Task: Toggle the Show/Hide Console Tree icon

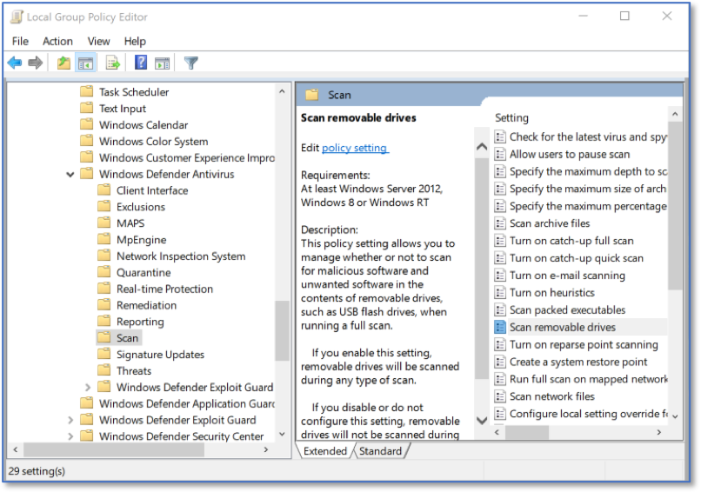Action: (85, 63)
